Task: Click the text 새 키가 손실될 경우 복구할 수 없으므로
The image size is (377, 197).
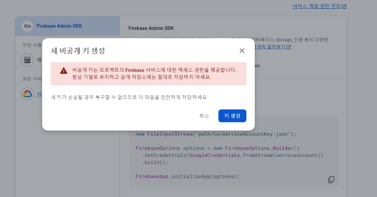Action: tap(94, 97)
